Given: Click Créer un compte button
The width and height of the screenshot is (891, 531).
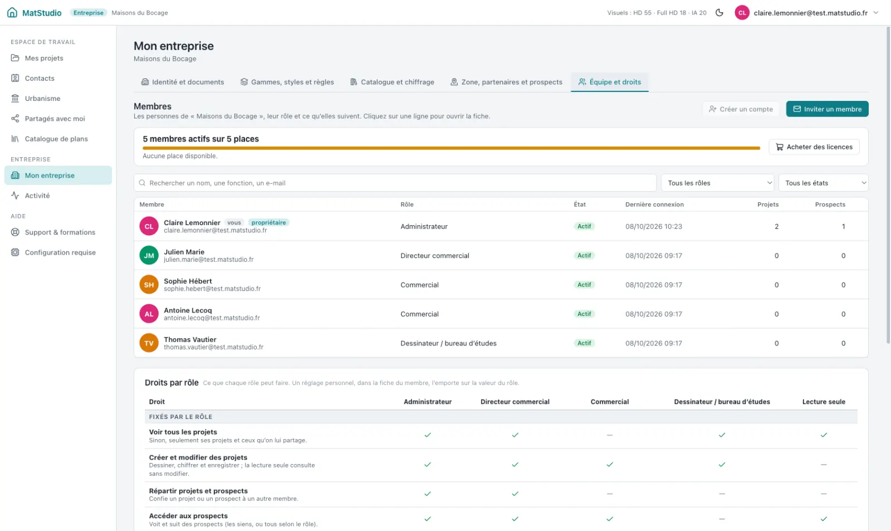Looking at the screenshot, I should (x=741, y=109).
